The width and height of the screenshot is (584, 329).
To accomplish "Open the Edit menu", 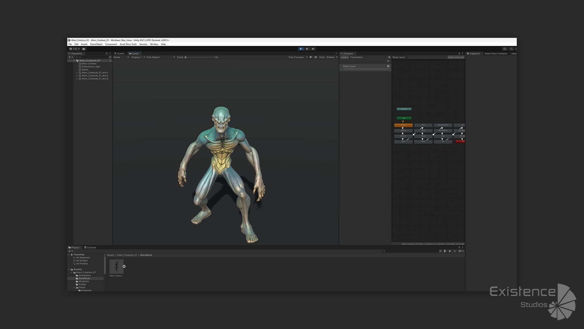I will tap(76, 44).
